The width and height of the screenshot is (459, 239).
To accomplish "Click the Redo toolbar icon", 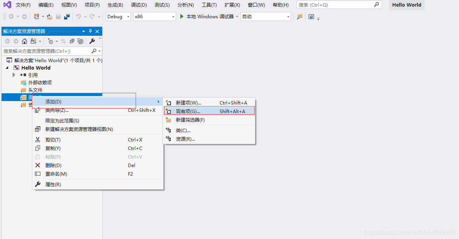I will (92, 17).
